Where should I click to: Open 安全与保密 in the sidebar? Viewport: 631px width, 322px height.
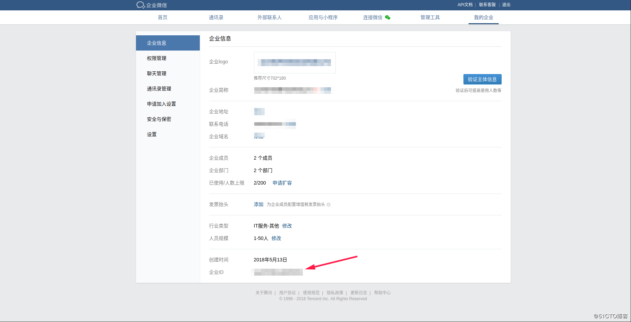168,119
